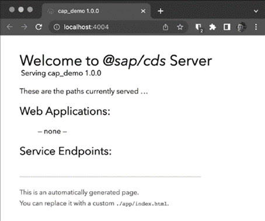Click the './app/index.html' code text
This screenshot has height=221, width=265.
tap(142, 204)
